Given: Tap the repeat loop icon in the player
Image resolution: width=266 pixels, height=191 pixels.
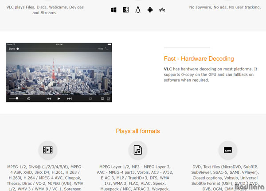Looking at the screenshot, I should tap(90, 98).
